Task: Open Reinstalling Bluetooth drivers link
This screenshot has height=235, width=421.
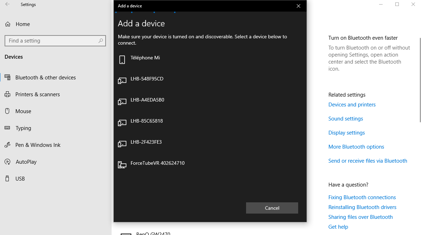Action: pos(362,207)
